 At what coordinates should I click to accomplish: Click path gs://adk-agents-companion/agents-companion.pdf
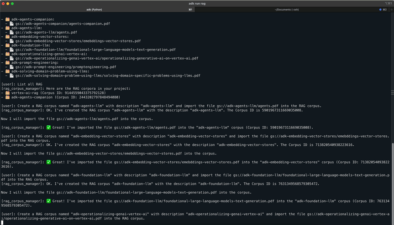(x=63, y=24)
